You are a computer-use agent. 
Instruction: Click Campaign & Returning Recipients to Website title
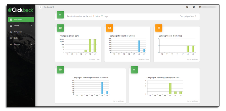(90, 78)
